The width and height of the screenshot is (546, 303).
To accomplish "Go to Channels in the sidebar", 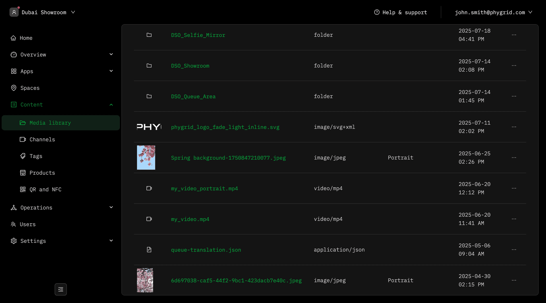I will pyautogui.click(x=42, y=139).
